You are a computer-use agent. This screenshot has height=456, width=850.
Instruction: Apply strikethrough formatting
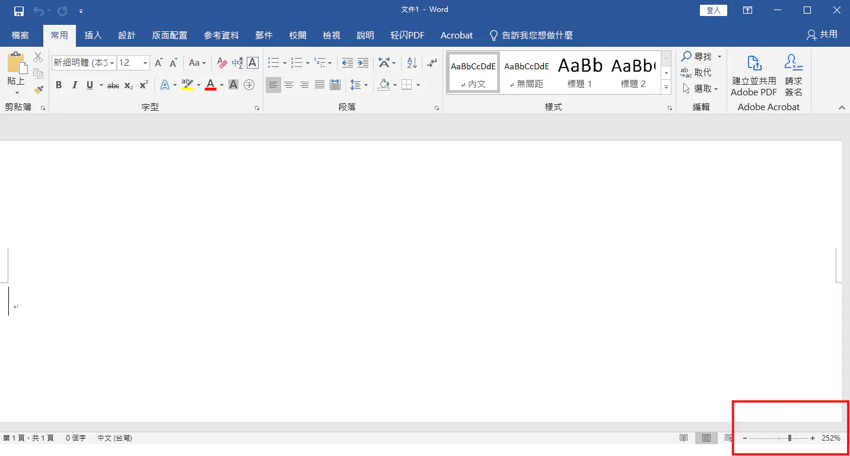[x=113, y=85]
